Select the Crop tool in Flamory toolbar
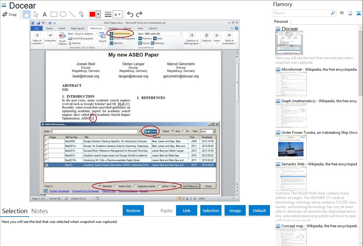Image resolution: width=363 pixels, height=246 pixels. [9, 14]
